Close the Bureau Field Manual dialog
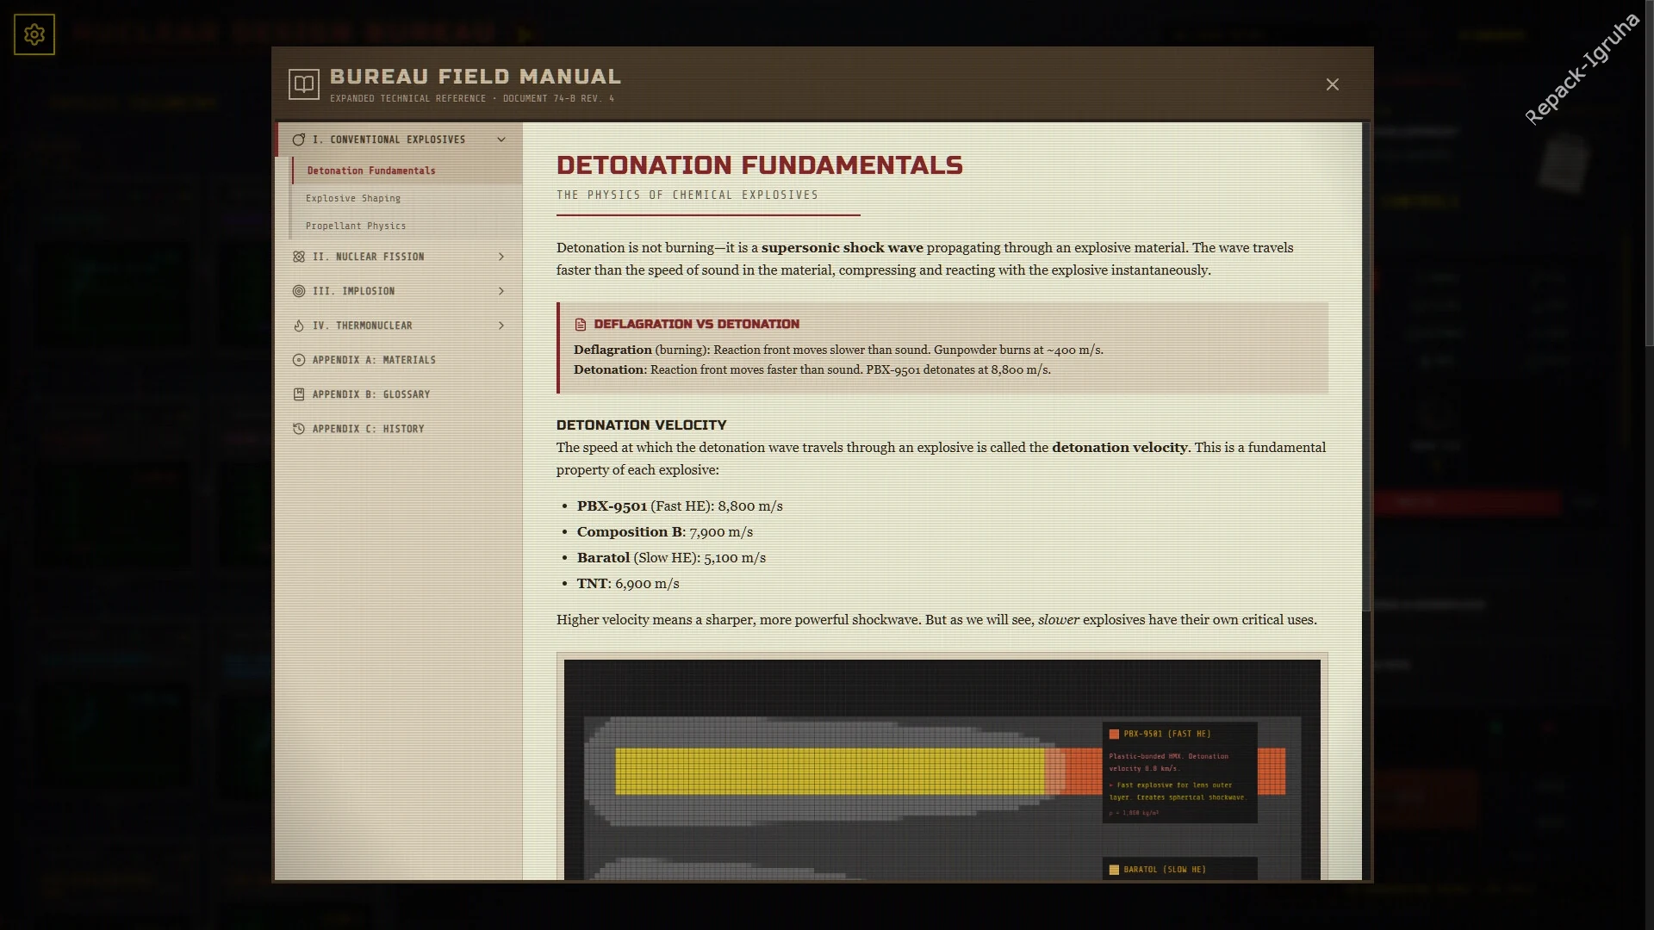Viewport: 1654px width, 930px height. pyautogui.click(x=1333, y=84)
